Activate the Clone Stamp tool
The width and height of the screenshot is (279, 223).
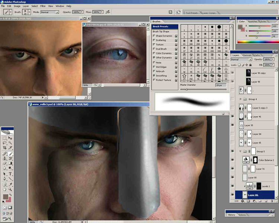click(4, 158)
